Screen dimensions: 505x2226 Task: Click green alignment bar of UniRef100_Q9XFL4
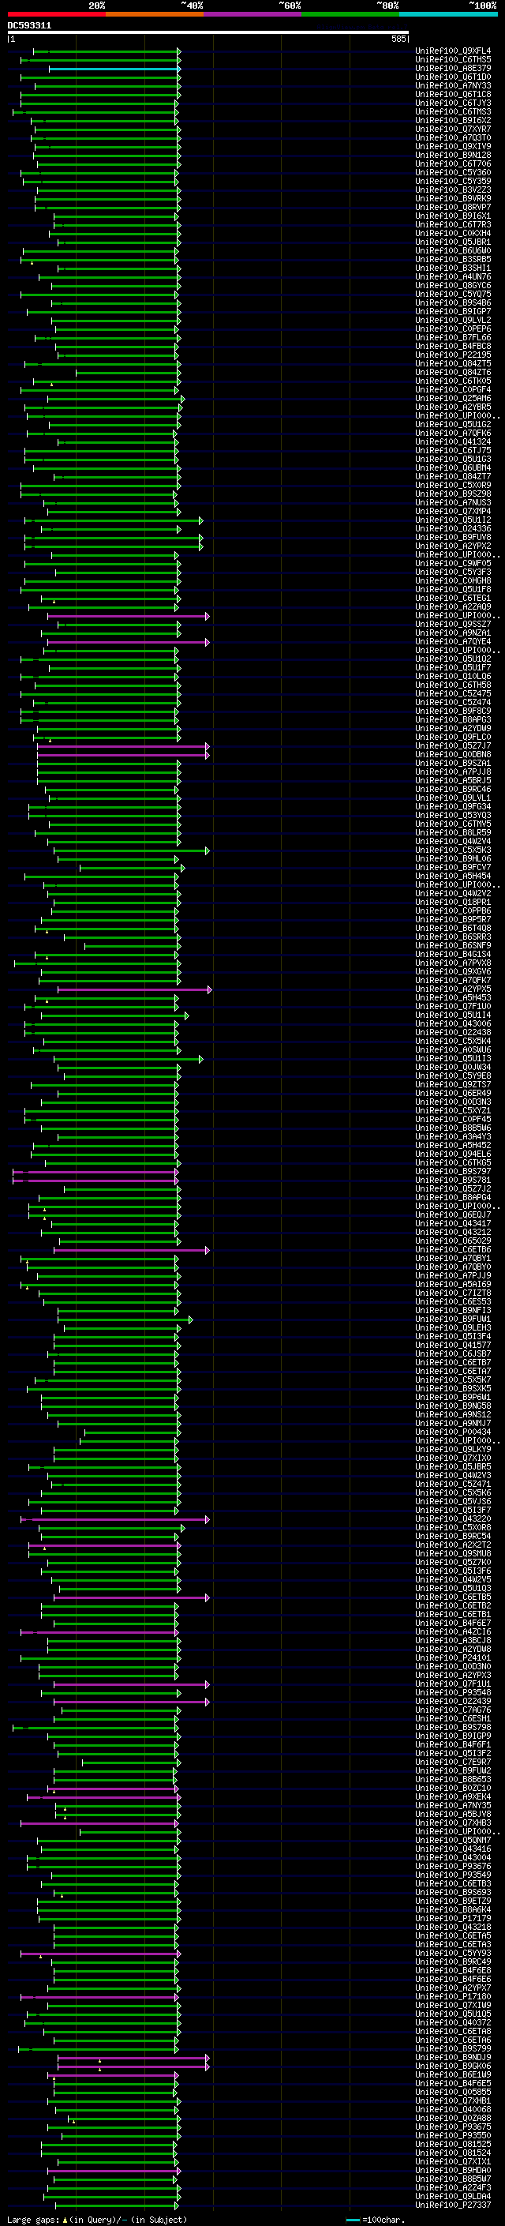click(107, 51)
